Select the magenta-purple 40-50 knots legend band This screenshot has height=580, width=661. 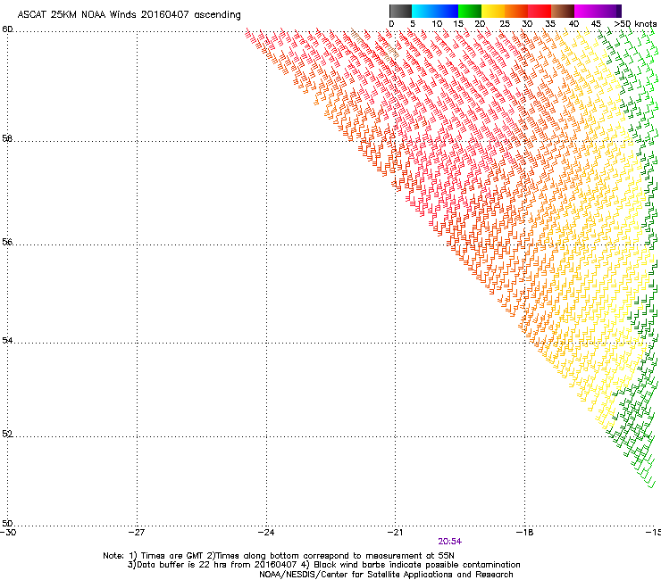click(598, 11)
